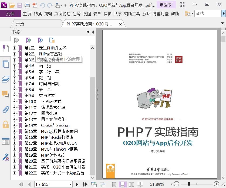The width and height of the screenshot is (226, 188).
Task: Open the Comments sidebar panel
Action: pos(6,94)
